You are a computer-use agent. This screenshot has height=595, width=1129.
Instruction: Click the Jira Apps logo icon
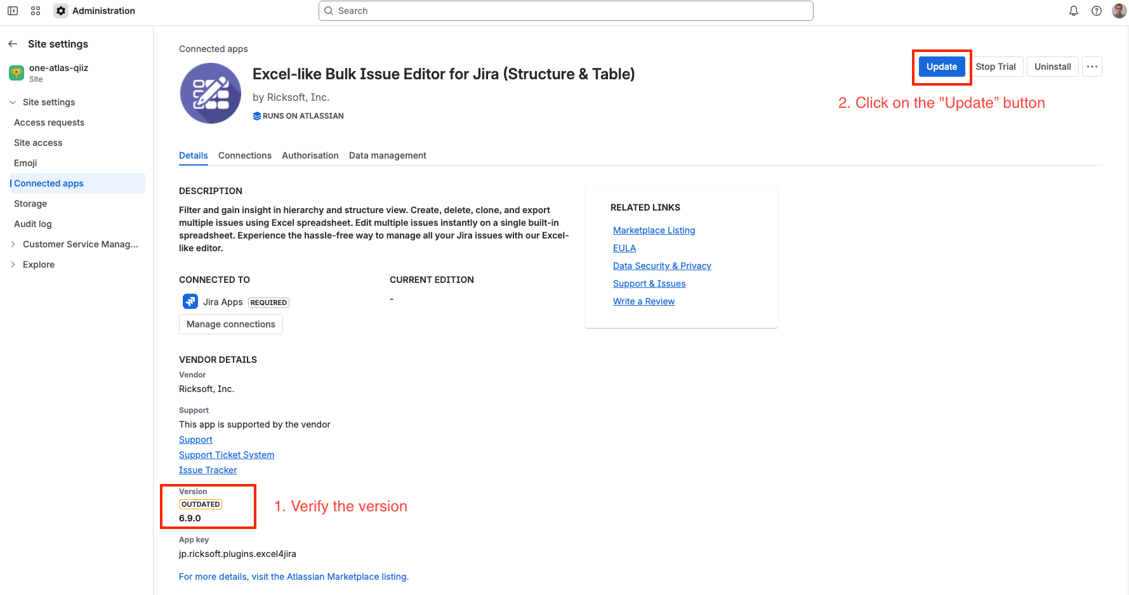coord(190,302)
